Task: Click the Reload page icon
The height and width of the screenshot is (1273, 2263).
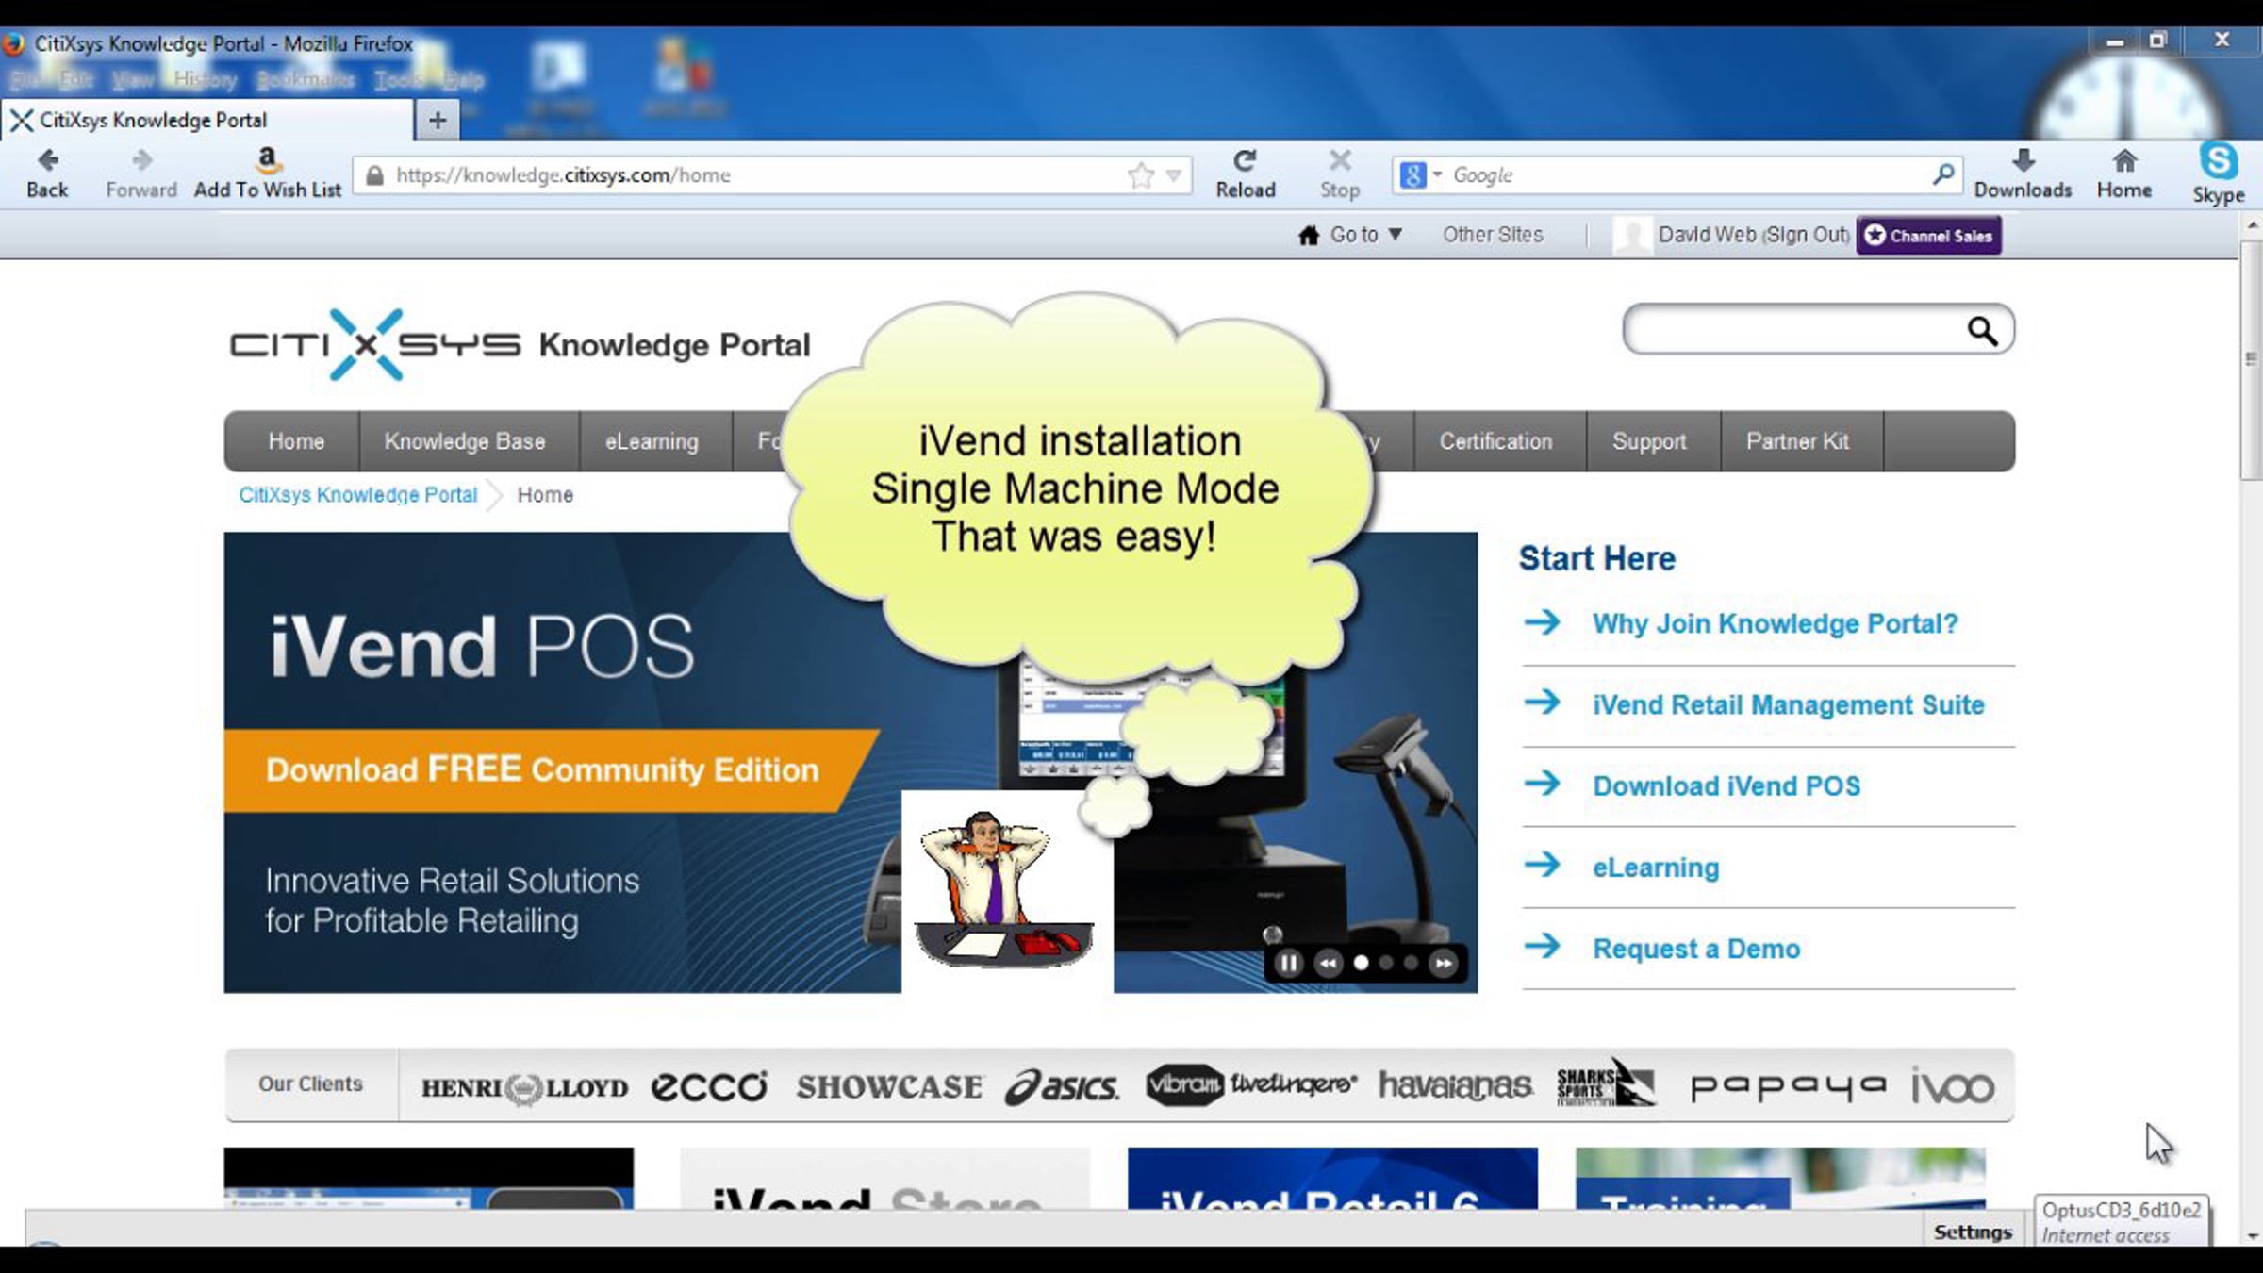Action: click(1245, 161)
